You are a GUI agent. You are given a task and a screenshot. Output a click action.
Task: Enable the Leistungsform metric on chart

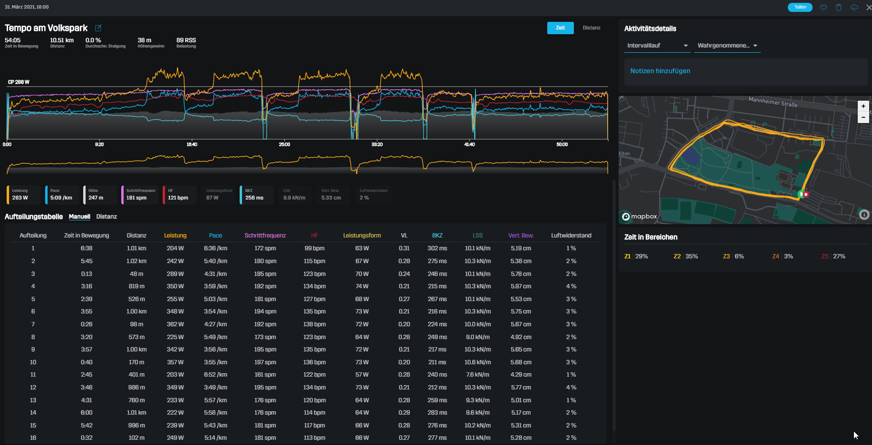point(219,195)
